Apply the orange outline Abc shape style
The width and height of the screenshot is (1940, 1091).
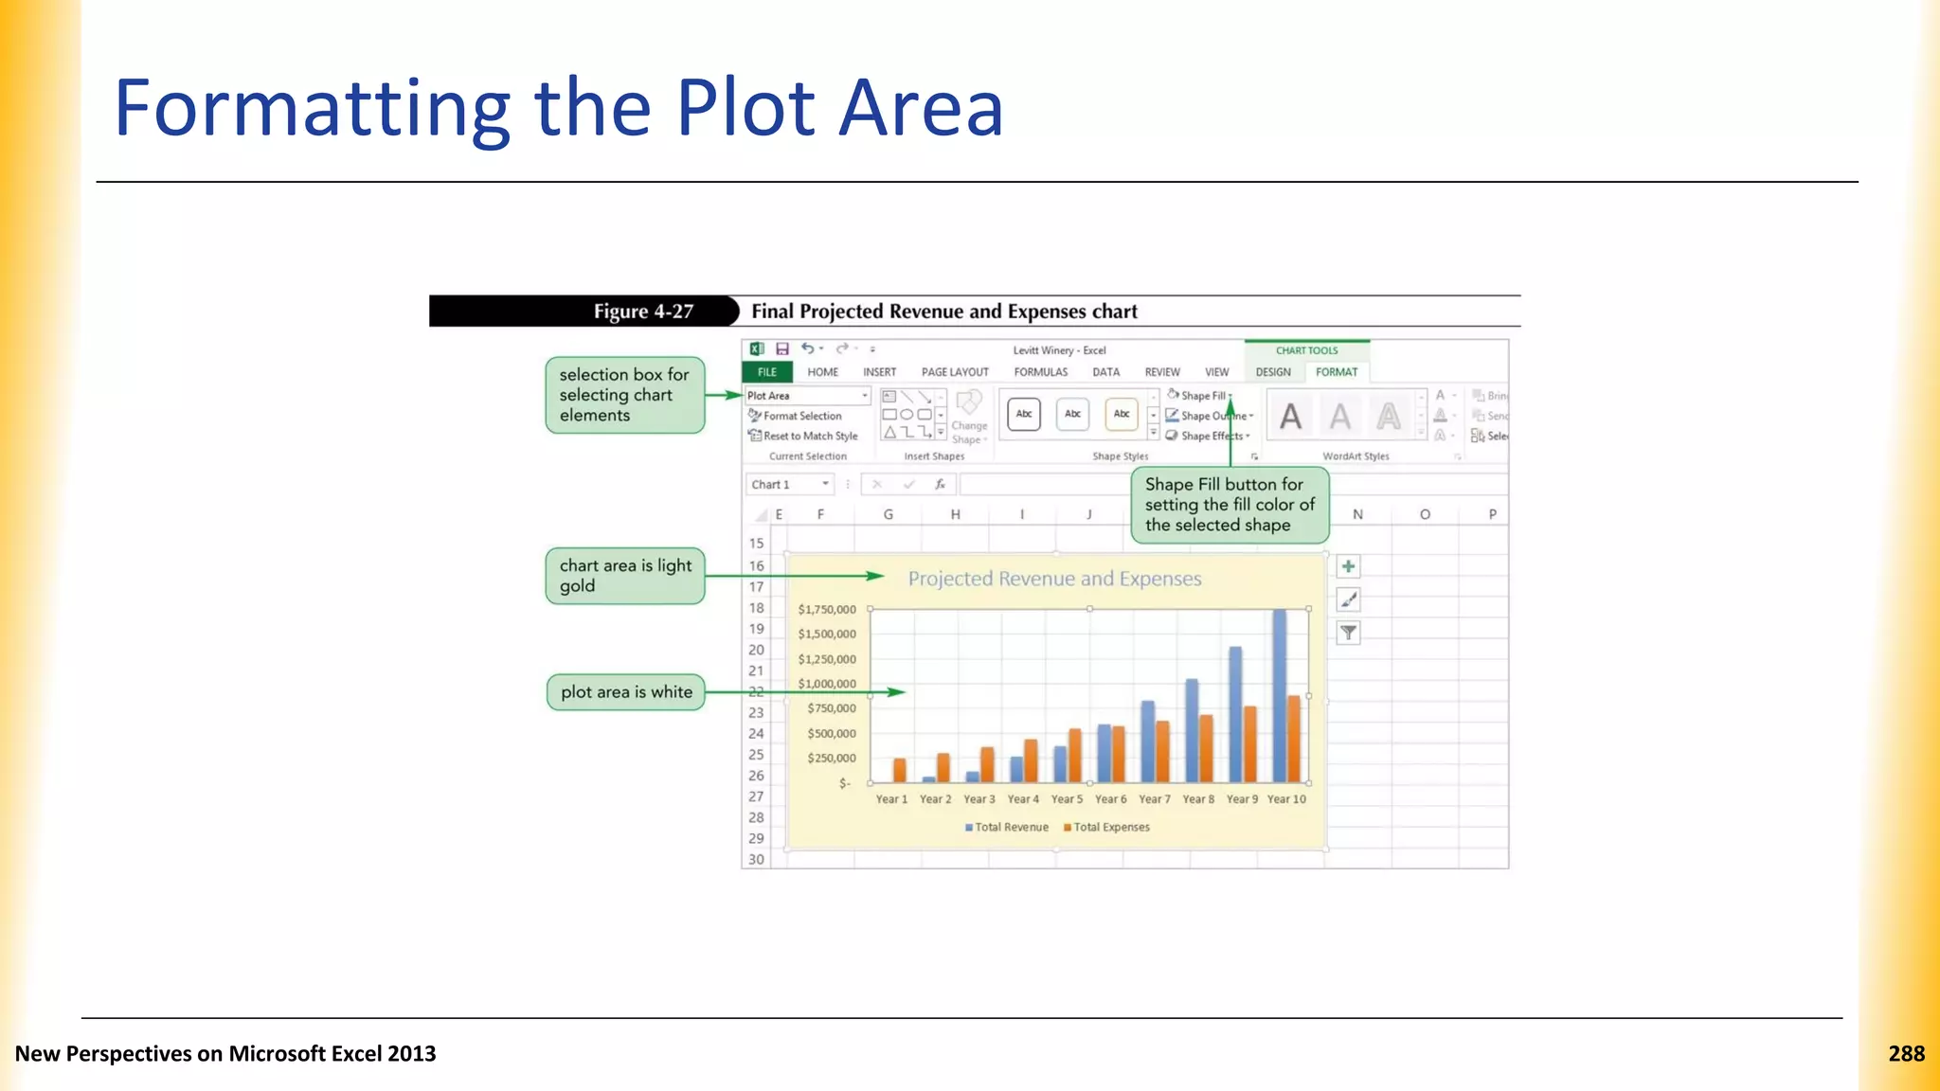point(1122,414)
